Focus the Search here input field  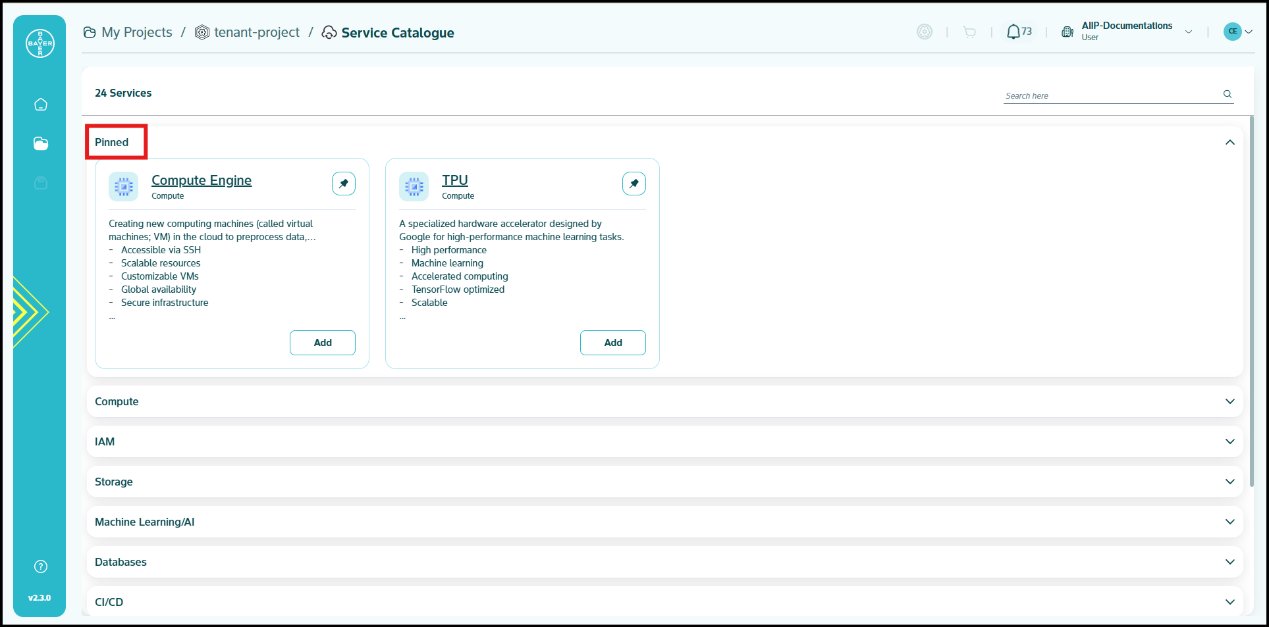pos(1110,96)
